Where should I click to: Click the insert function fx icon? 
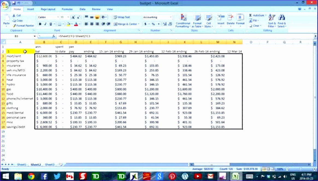point(54,36)
